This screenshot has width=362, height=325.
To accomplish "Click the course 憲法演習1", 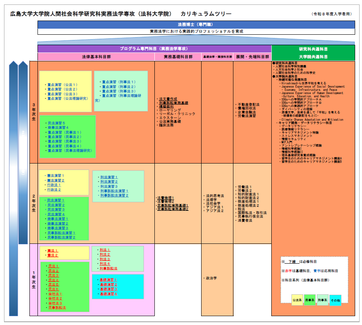I will coord(56,176).
